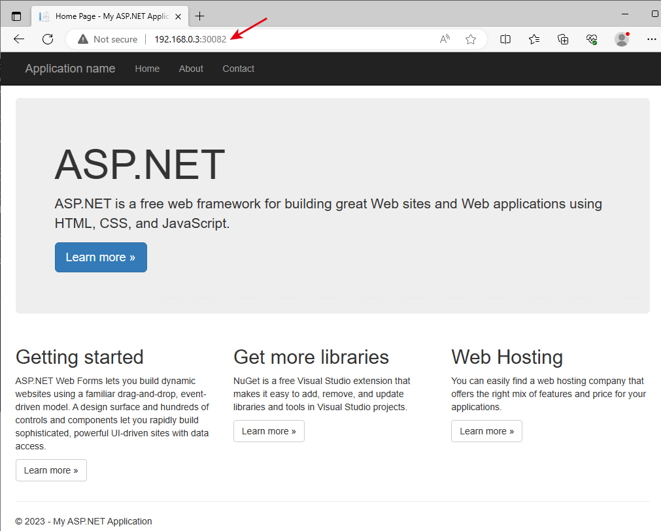Close the Home Page browser tab
Screen dimensions: 661x531
tap(178, 16)
